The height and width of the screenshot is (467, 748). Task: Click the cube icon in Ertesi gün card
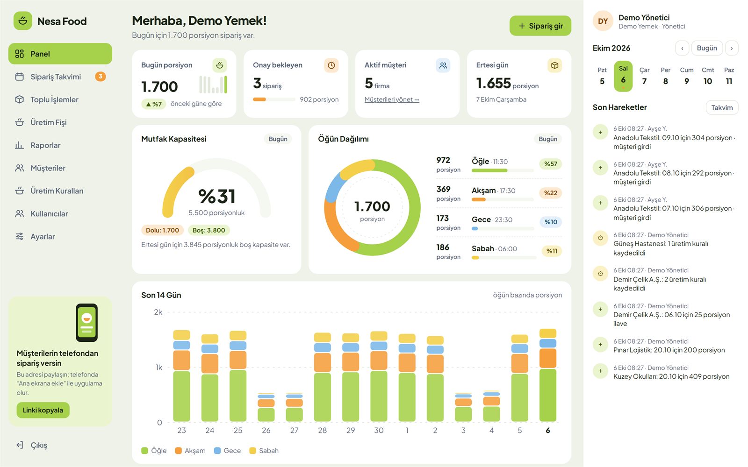pos(554,65)
